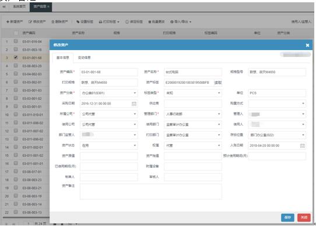Open the 打印部门 dropdown
Image resolution: width=316 pixels, height=226 pixels.
[193, 135]
